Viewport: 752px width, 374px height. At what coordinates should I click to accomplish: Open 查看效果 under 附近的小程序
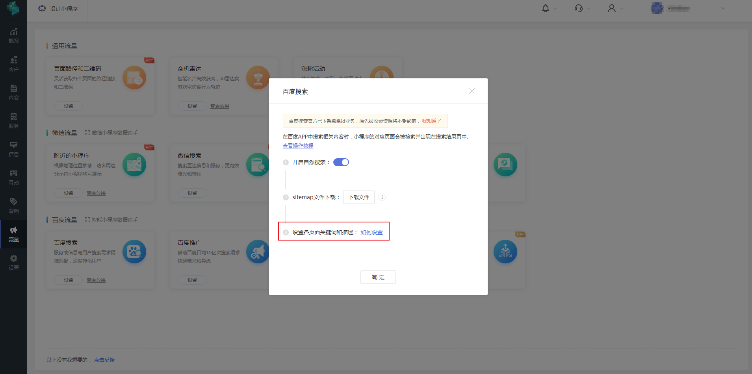pos(96,193)
